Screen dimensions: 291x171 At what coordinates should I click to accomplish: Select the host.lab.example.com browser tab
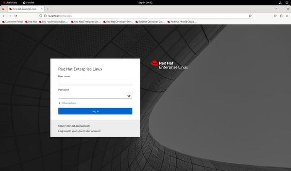[26, 9]
